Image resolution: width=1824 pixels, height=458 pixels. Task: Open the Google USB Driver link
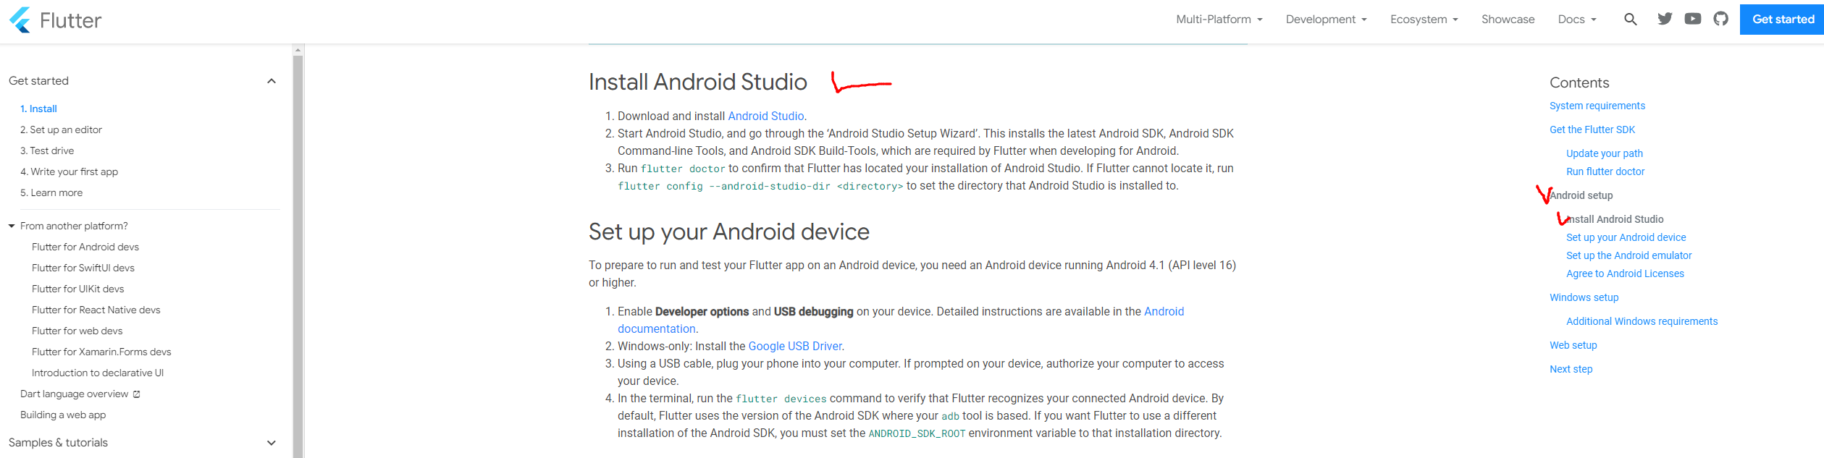click(x=795, y=347)
